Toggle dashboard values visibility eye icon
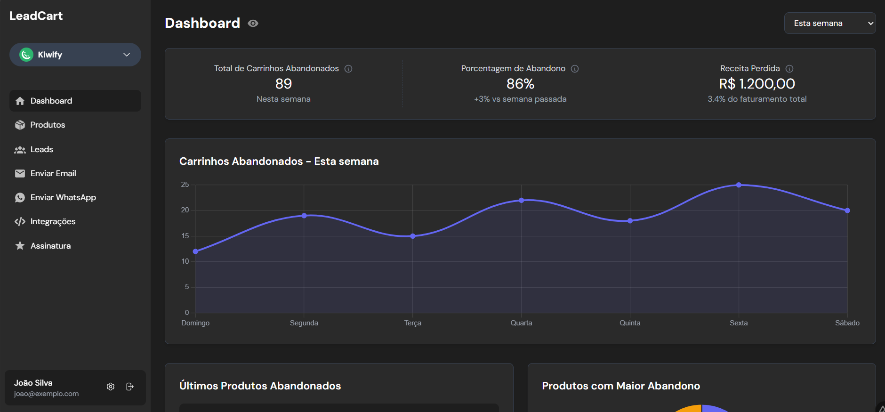Screen dimensions: 885x412 [x=253, y=24]
